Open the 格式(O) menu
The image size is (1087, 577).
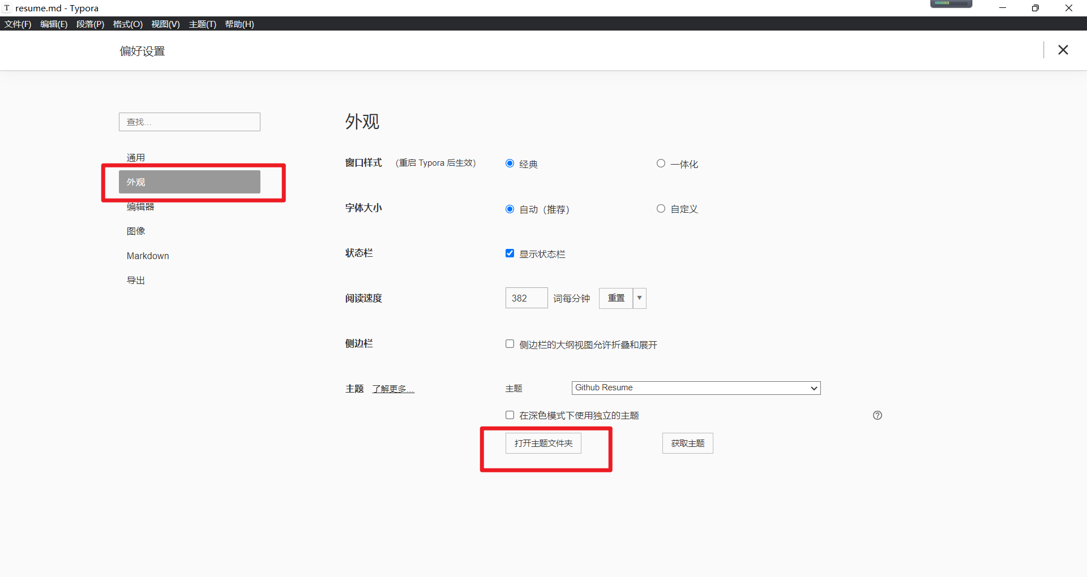point(127,24)
